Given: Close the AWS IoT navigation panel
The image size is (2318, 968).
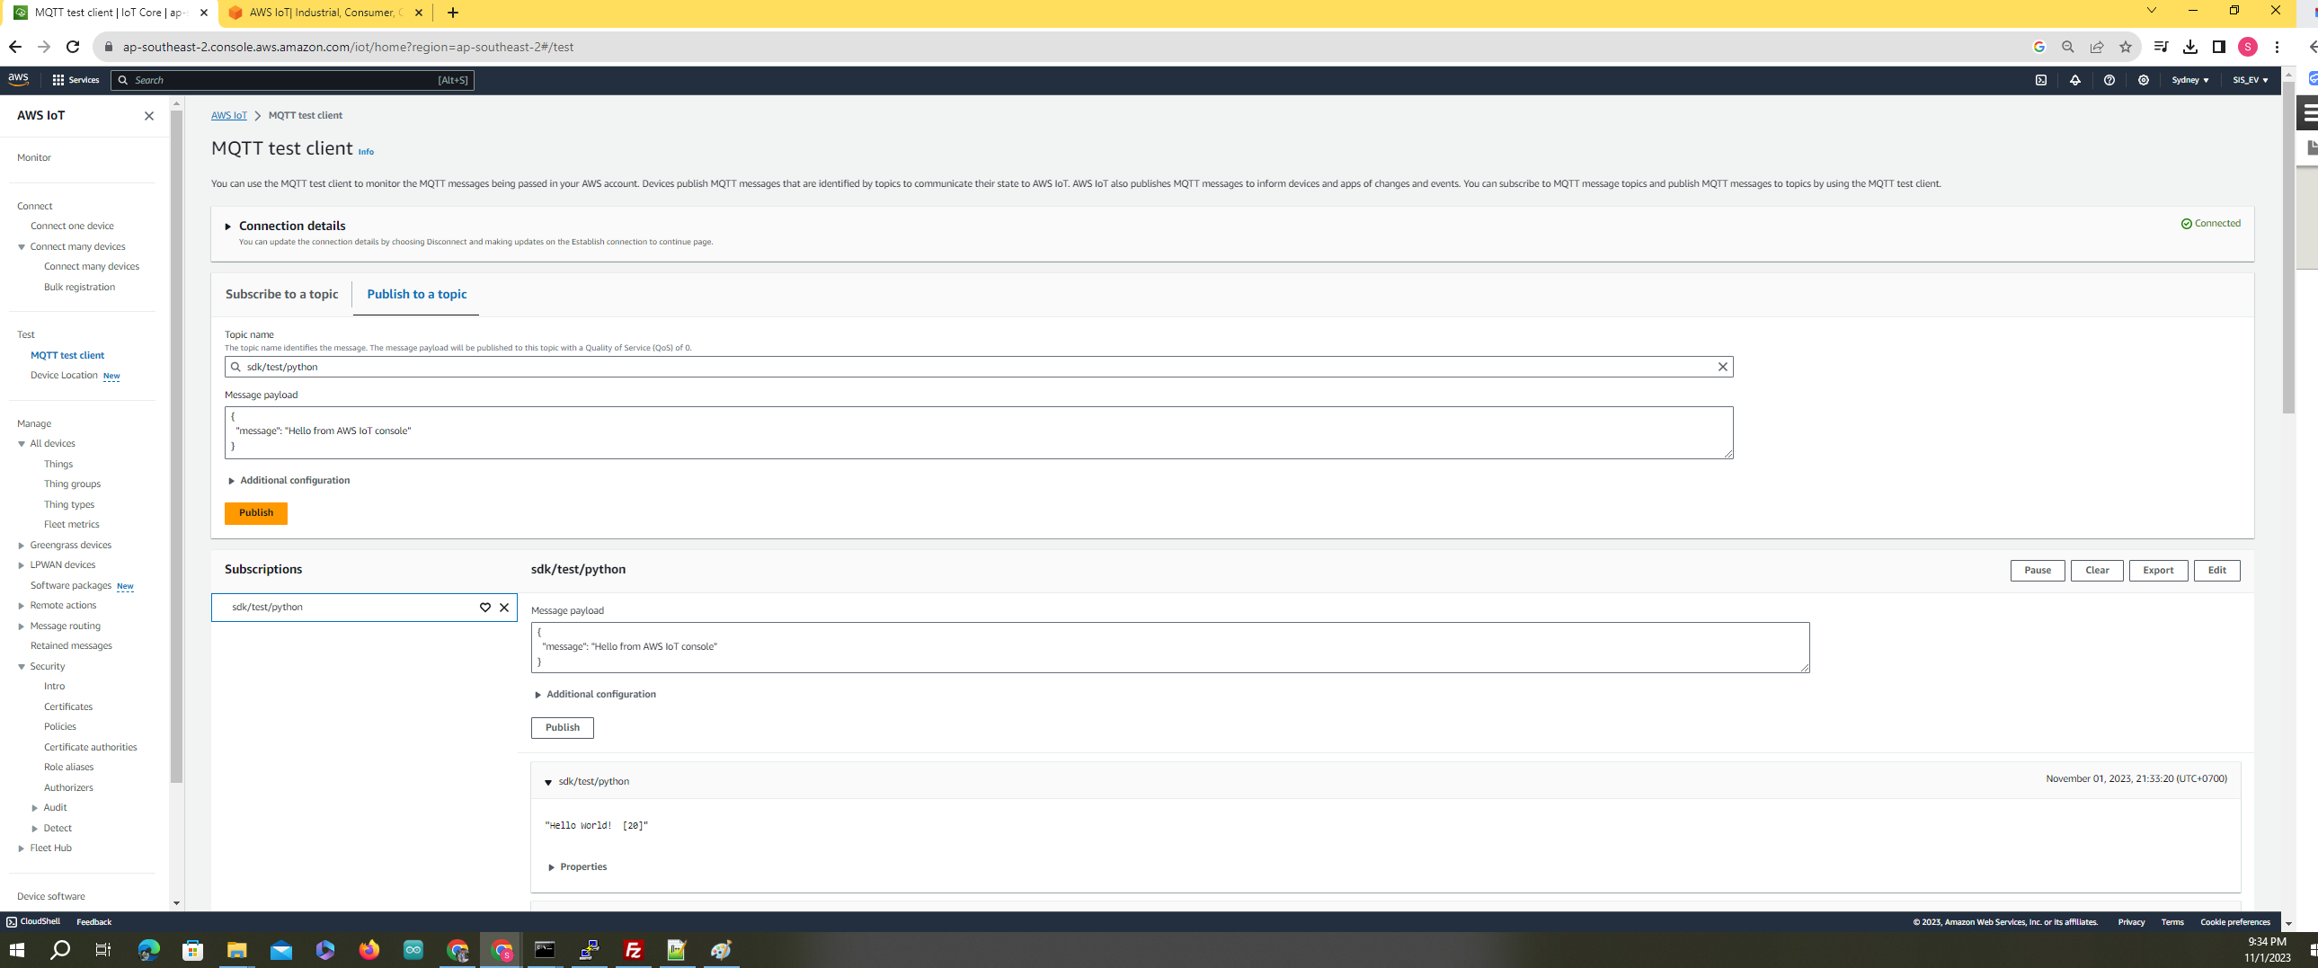Looking at the screenshot, I should [x=149, y=116].
